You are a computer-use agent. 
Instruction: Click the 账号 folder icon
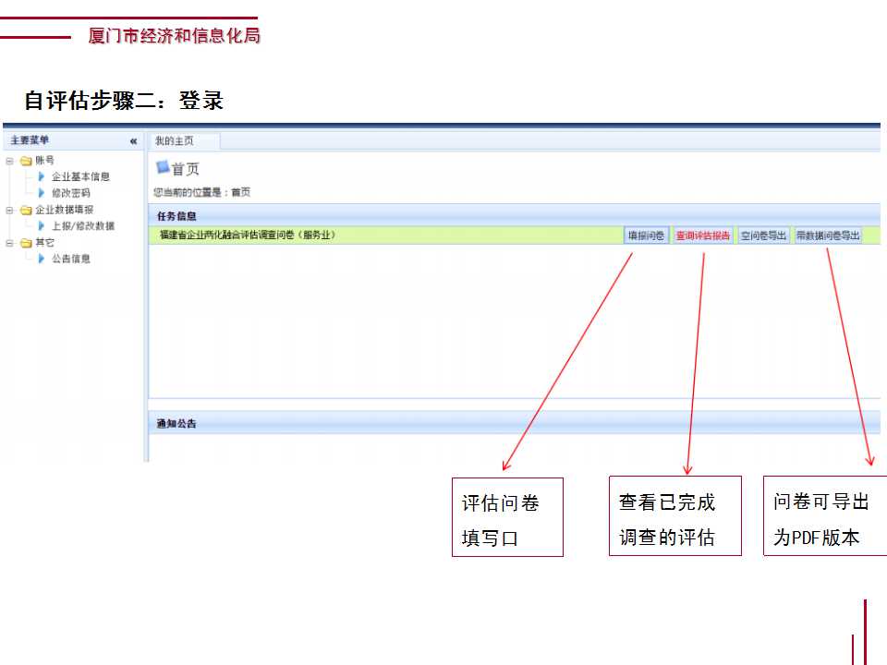click(x=26, y=161)
